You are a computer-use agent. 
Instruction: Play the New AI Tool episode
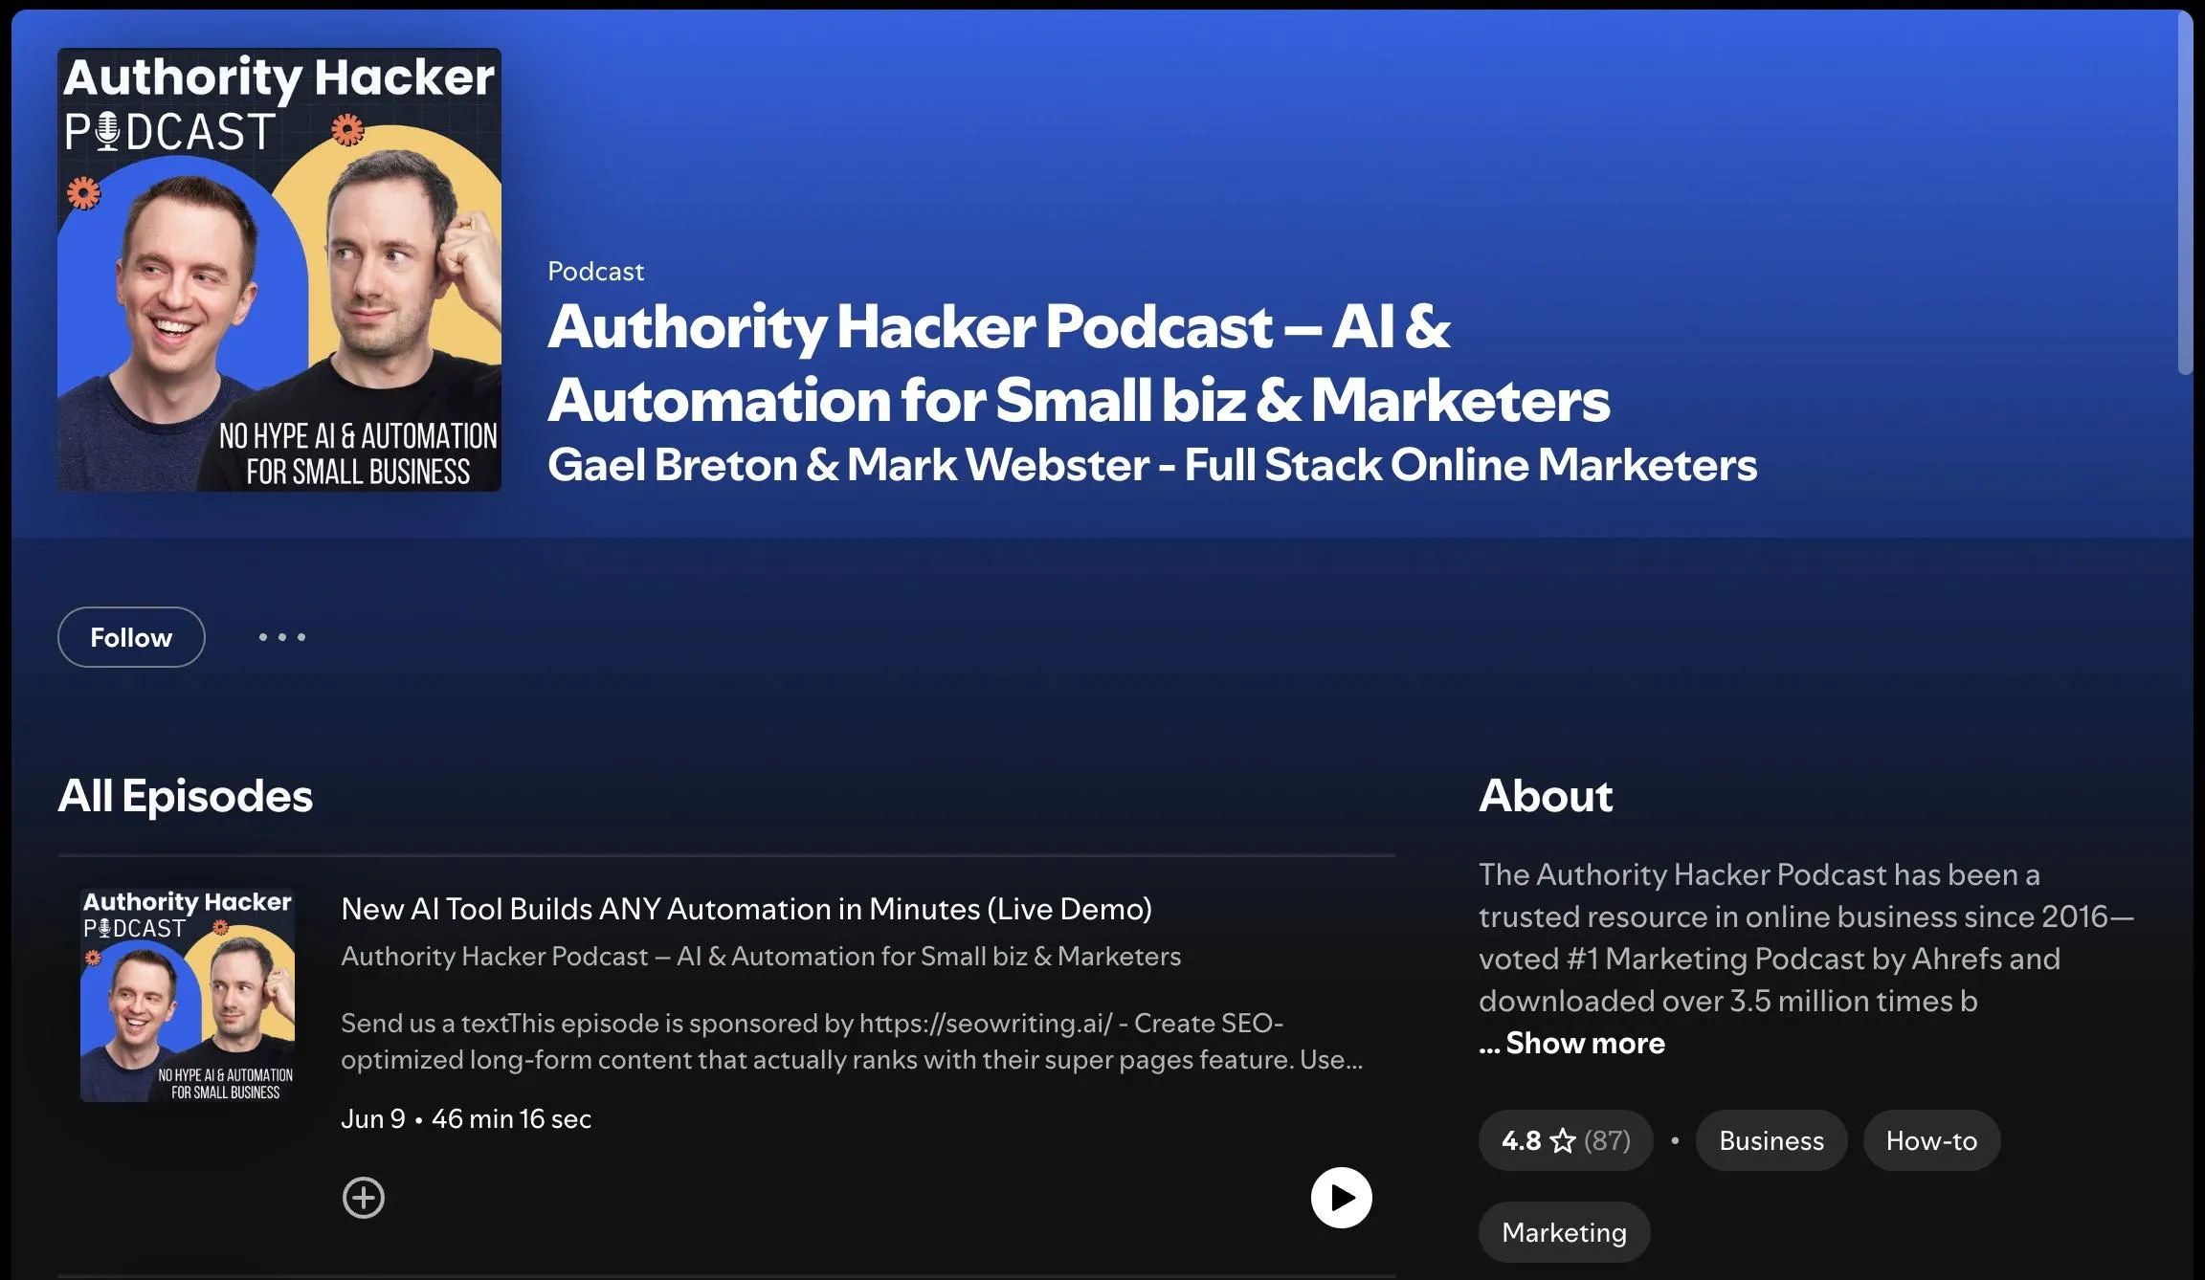pyautogui.click(x=1341, y=1198)
